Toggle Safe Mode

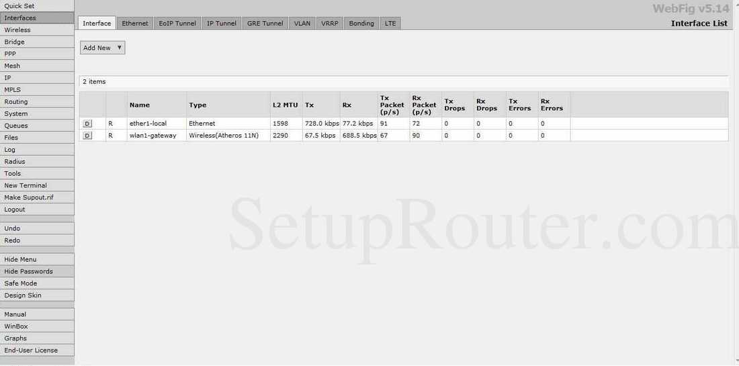pyautogui.click(x=37, y=283)
